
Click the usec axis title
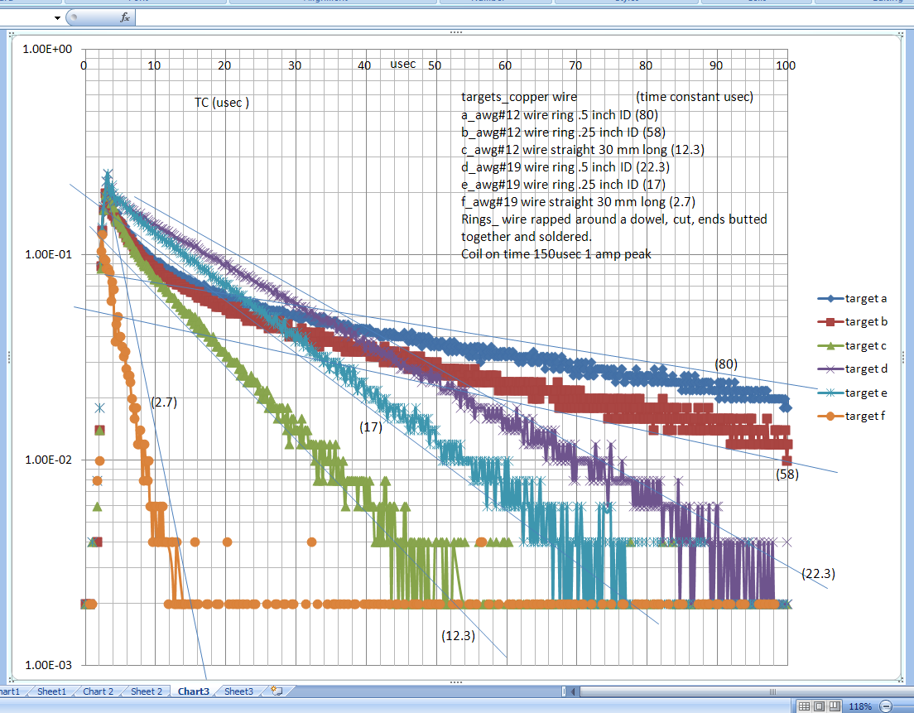tap(403, 64)
